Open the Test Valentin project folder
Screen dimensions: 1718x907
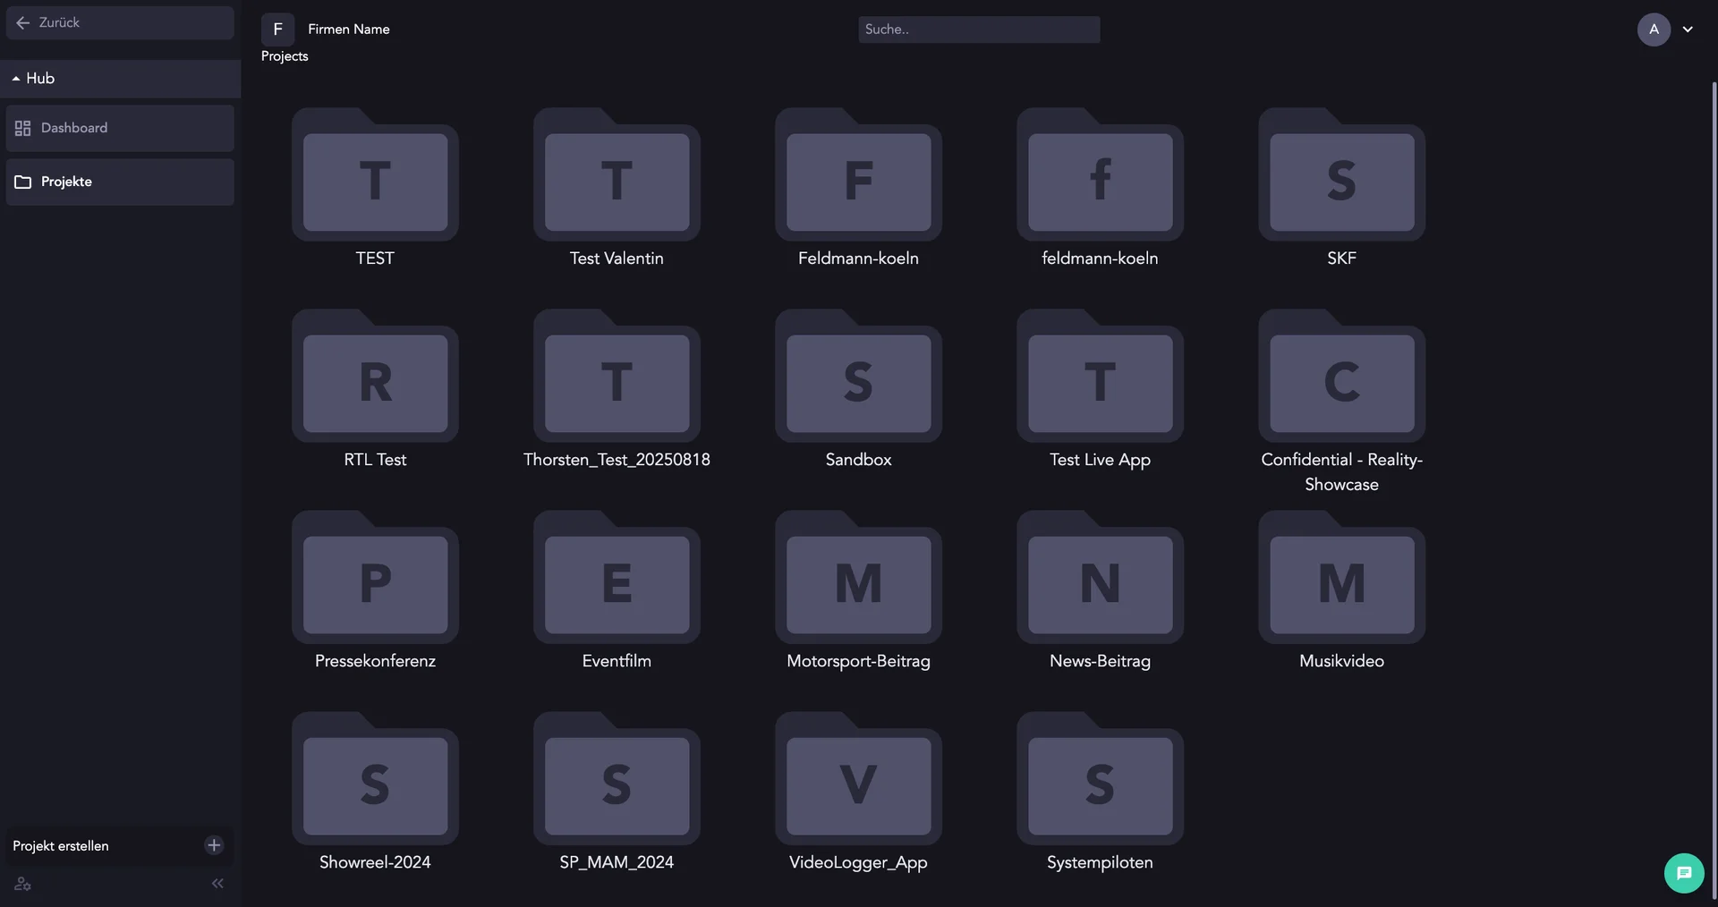pos(617,175)
